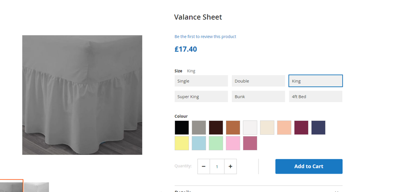This screenshot has width=410, height=192.
Task: Choose the Super King size
Action: (x=201, y=97)
